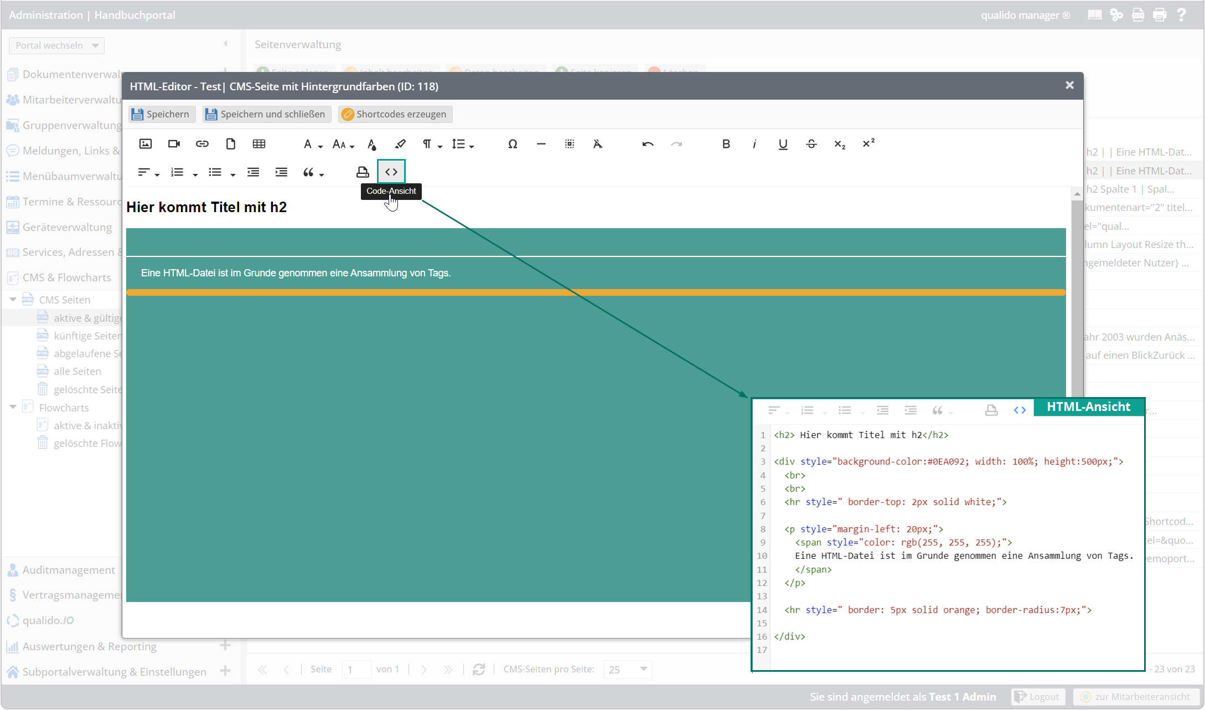Decrease indent of the paragraph
Image resolution: width=1205 pixels, height=710 pixels.
(253, 172)
